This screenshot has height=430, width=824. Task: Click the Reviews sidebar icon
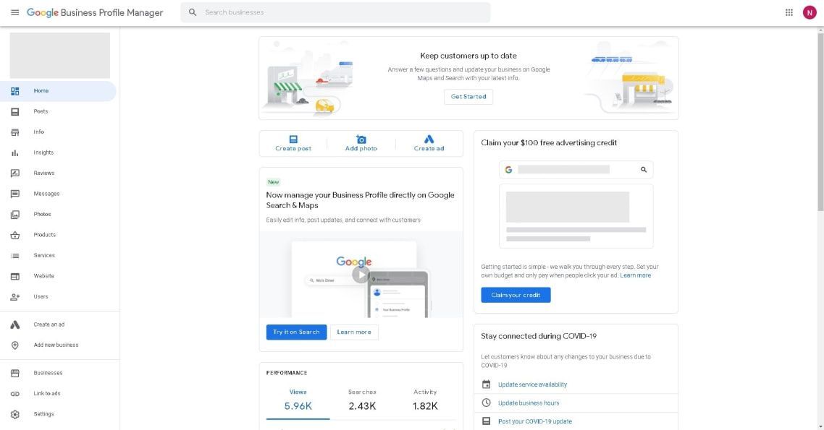tap(14, 173)
